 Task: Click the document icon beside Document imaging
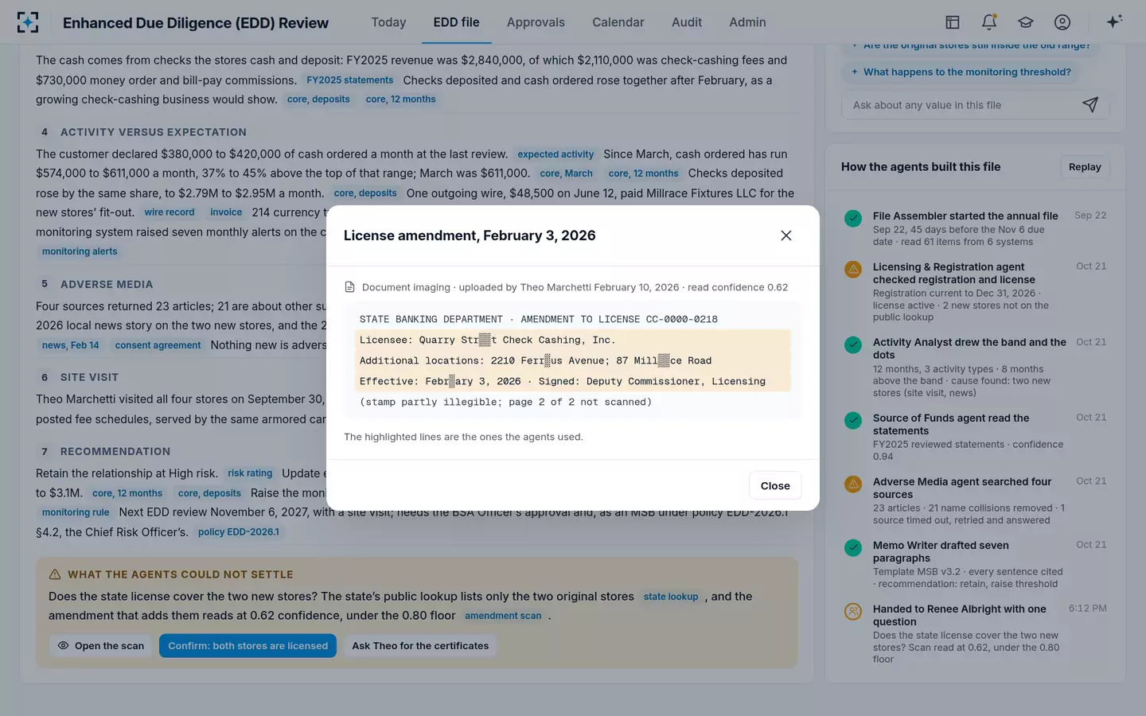[349, 287]
